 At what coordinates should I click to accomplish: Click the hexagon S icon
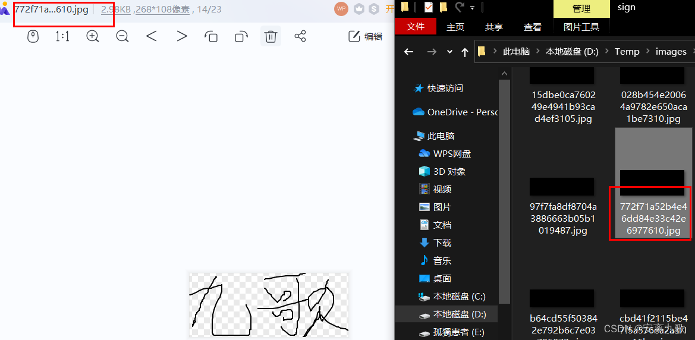point(375,9)
